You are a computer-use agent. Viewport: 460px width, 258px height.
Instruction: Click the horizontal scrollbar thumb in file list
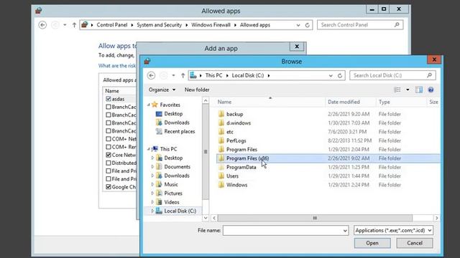pyautogui.click(x=315, y=218)
